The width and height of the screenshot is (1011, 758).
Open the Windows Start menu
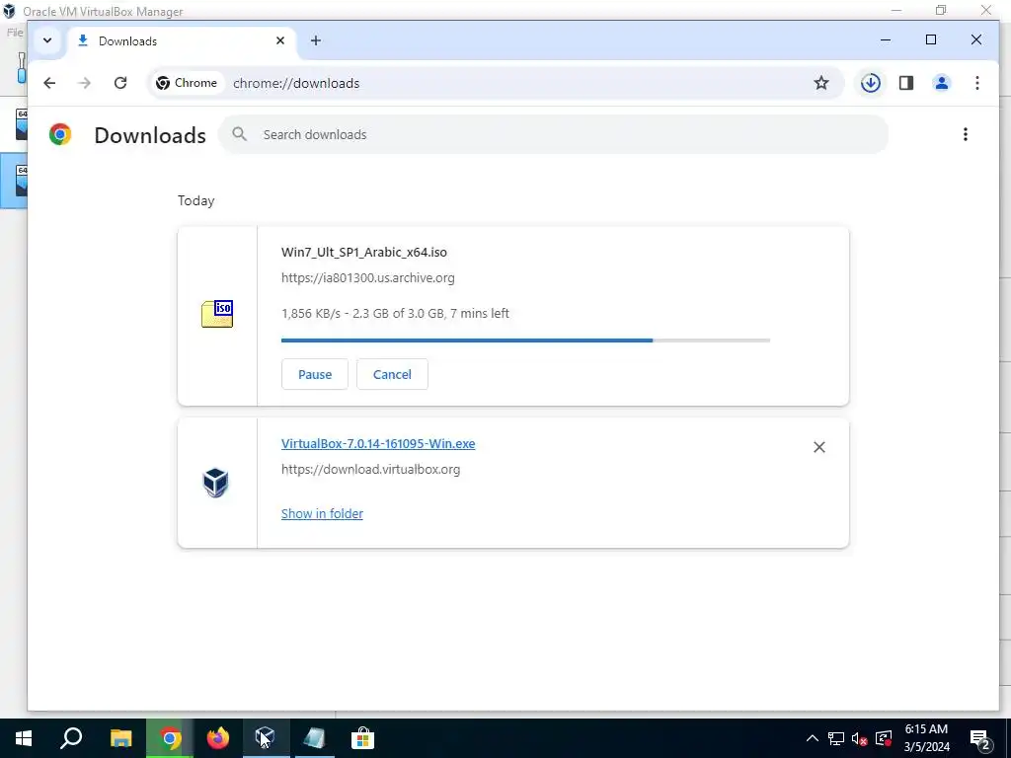click(x=24, y=738)
